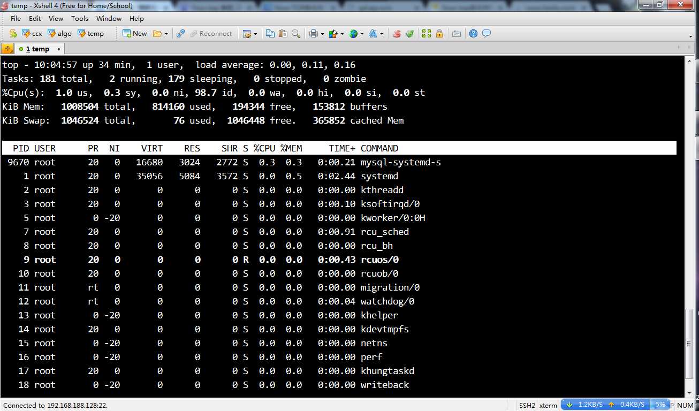Screen dimensions: 699x411
Task: Click the session Properties icon
Action: tap(247, 33)
